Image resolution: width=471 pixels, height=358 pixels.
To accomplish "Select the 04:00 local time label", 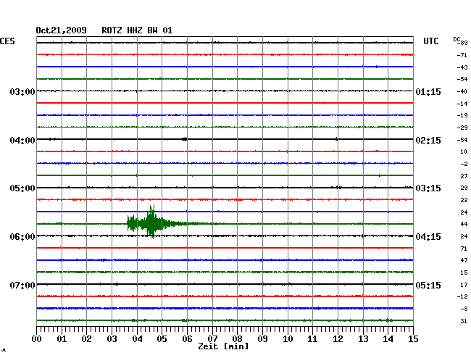I will 22,141.
